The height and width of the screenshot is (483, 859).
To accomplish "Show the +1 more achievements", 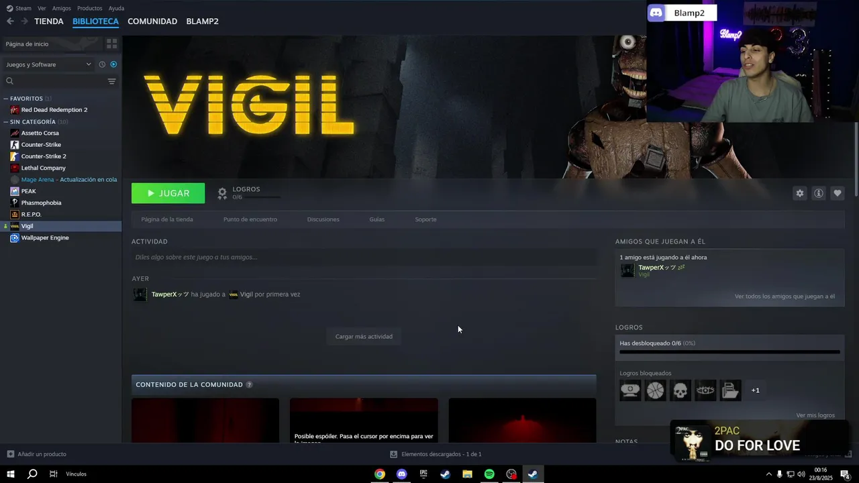I will pos(756,390).
